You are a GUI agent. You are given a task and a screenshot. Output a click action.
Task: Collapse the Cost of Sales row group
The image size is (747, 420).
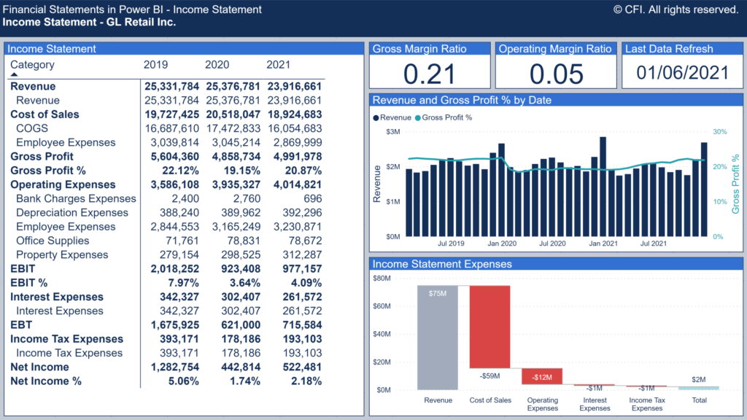(44, 114)
